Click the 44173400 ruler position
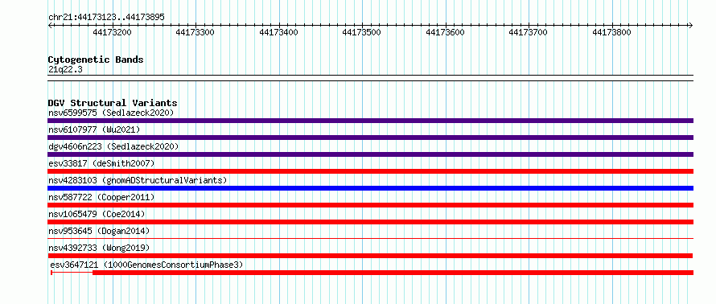 pos(278,32)
